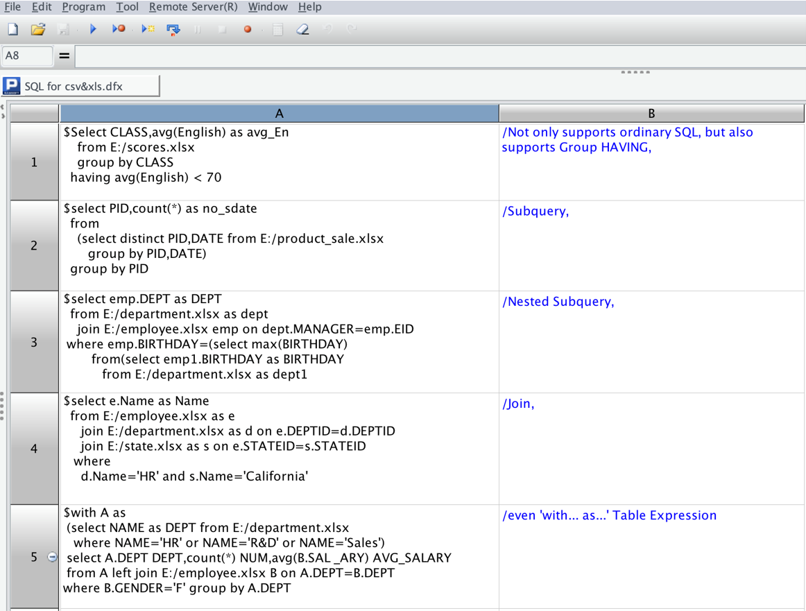The height and width of the screenshot is (611, 806).
Task: Click the stop execution icon
Action: [x=222, y=29]
